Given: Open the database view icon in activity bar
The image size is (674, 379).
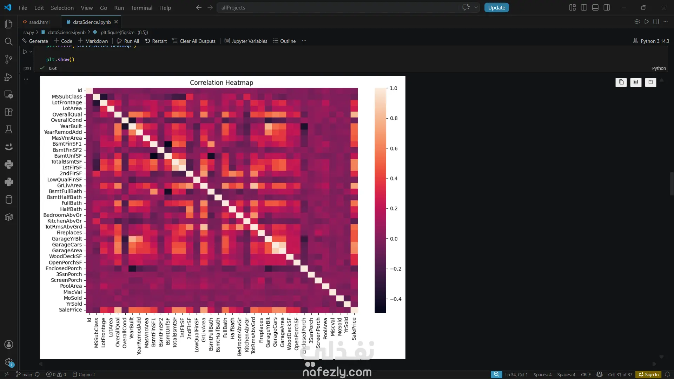Looking at the screenshot, I should click(x=9, y=199).
